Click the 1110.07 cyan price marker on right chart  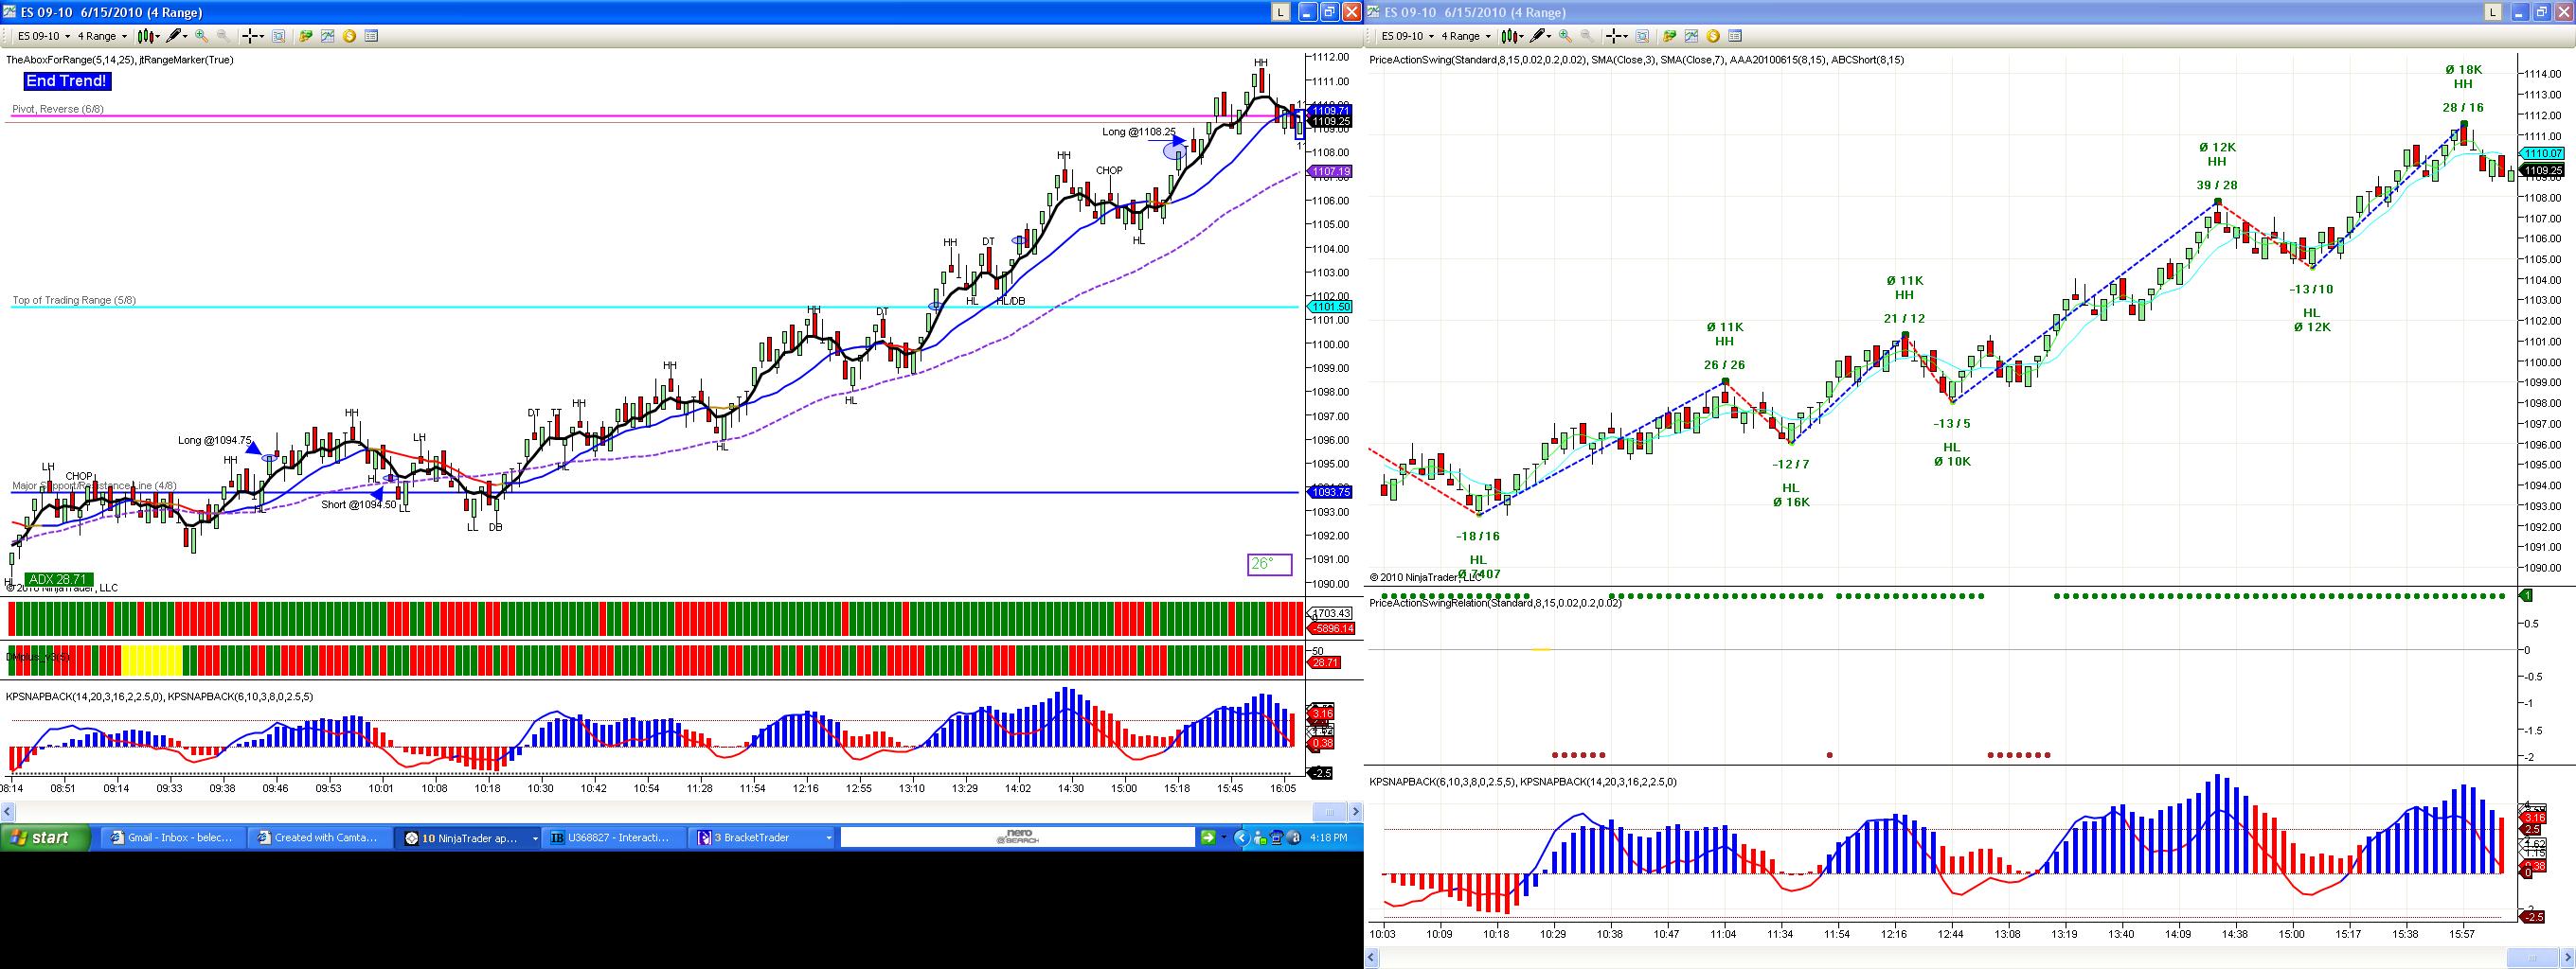point(2542,154)
